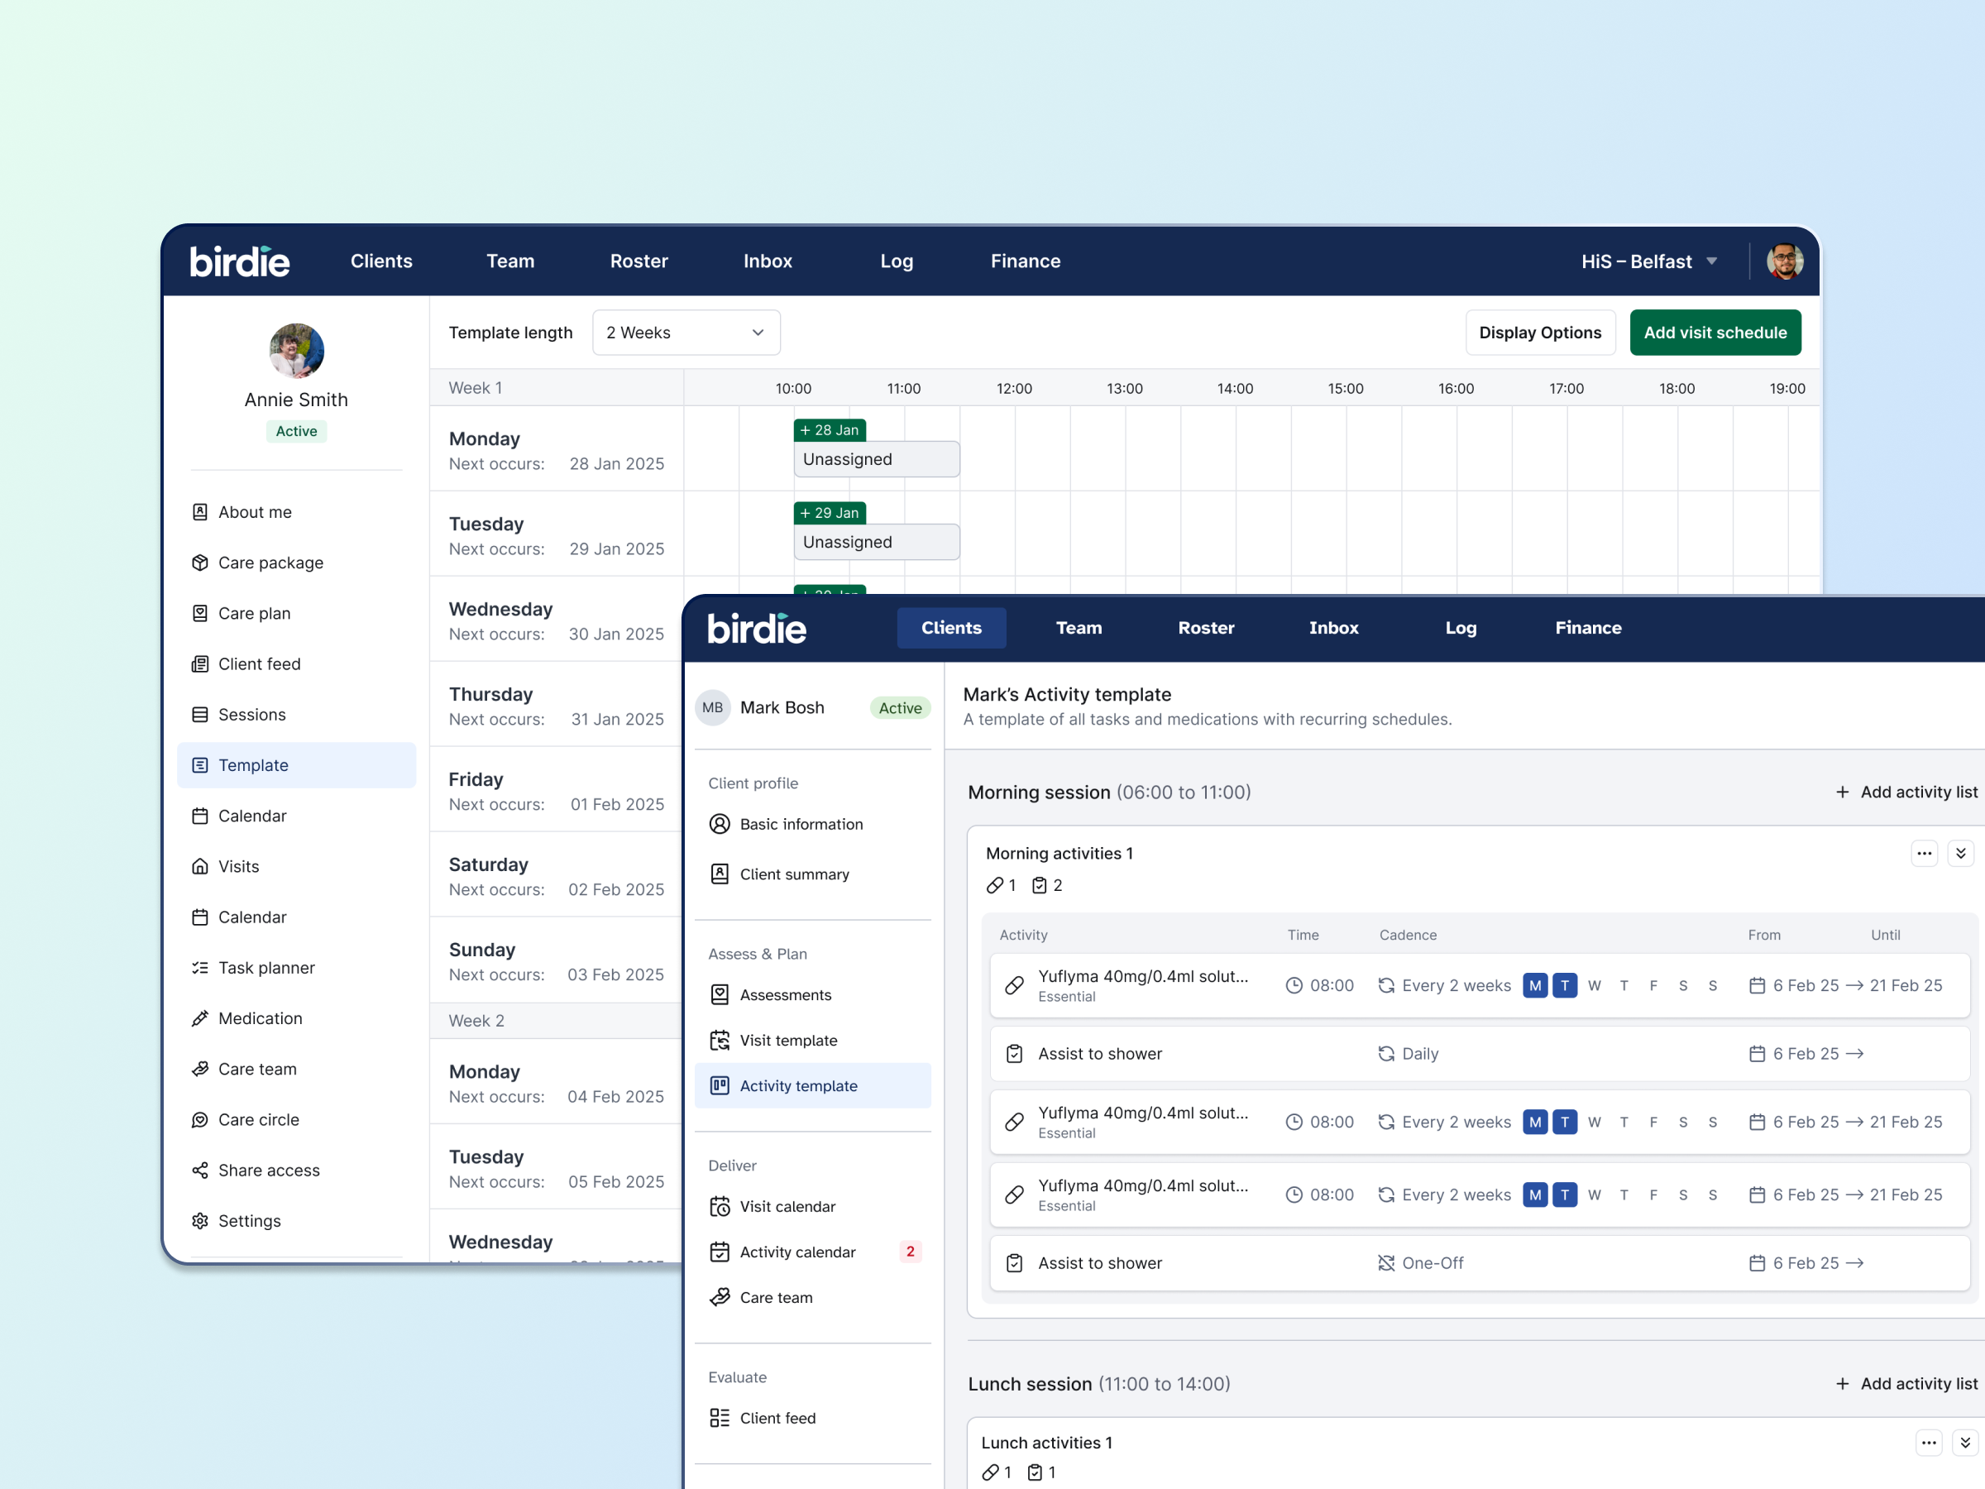1985x1489 pixels.
Task: Switch to the Finance tab in navigation
Action: pos(1587,627)
